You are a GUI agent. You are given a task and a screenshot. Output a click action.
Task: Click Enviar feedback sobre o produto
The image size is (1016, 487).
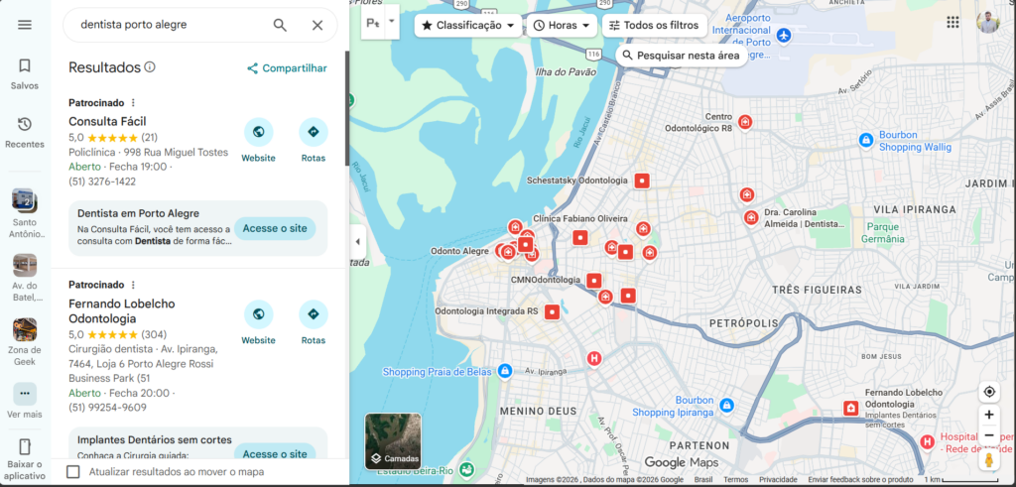pos(860,480)
